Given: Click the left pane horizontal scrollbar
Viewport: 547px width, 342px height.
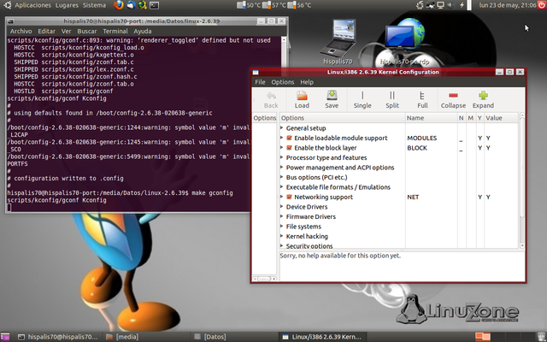Looking at the screenshot, I should click(x=264, y=279).
